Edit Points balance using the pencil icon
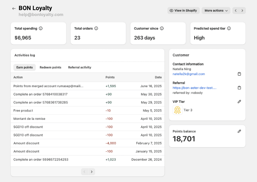The image size is (257, 182). [239, 131]
